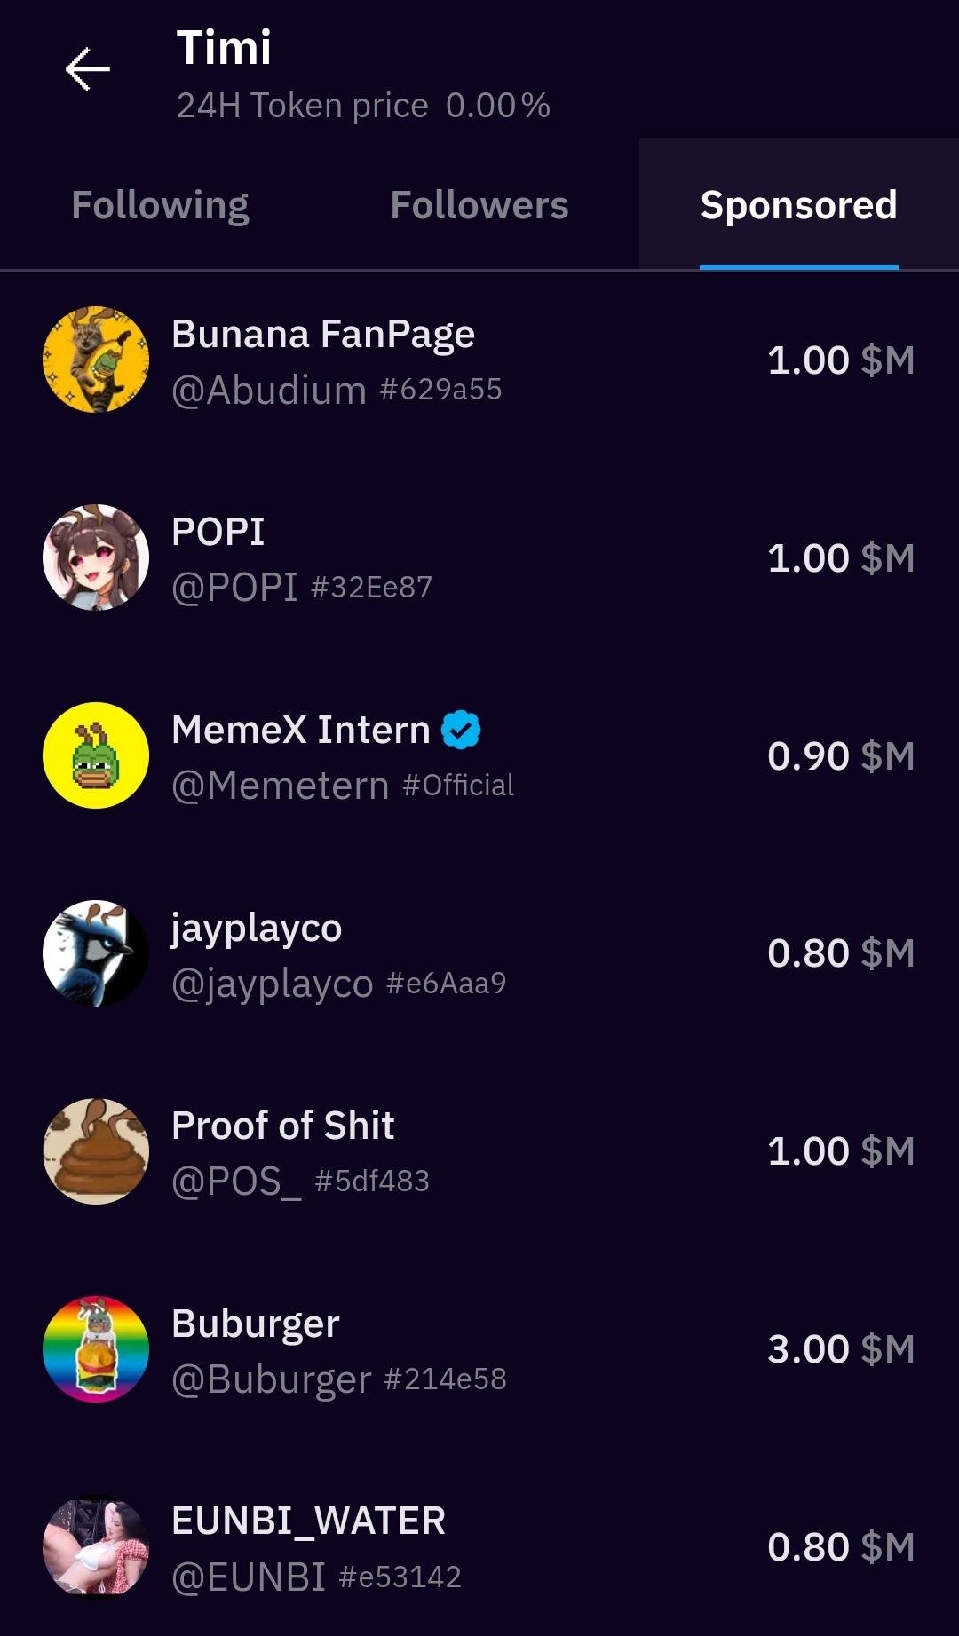Switch to the Following tab
Viewport: 959px width, 1636px height.
coord(160,205)
